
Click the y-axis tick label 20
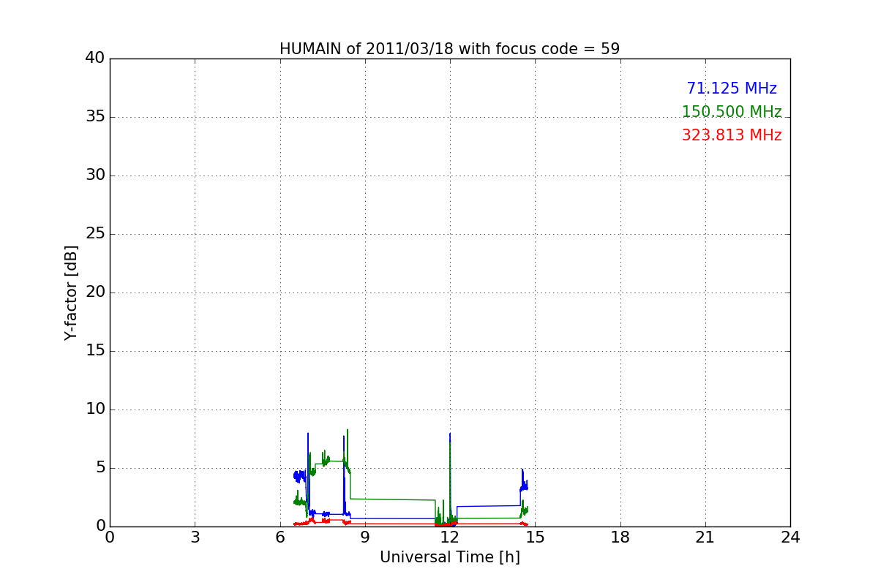(95, 292)
